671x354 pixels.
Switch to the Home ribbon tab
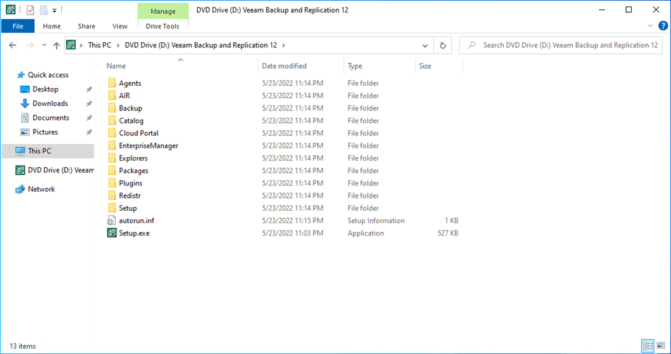pyautogui.click(x=52, y=26)
